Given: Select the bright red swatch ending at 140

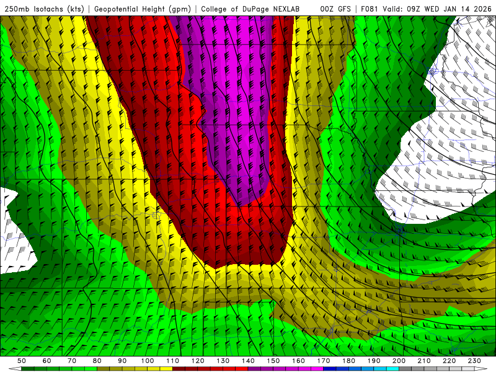Looking at the screenshot, I should [242, 369].
